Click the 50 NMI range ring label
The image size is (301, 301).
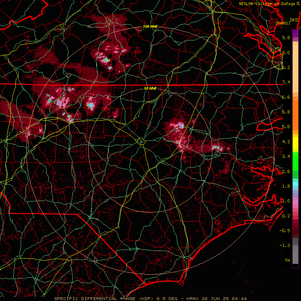coord(150,88)
